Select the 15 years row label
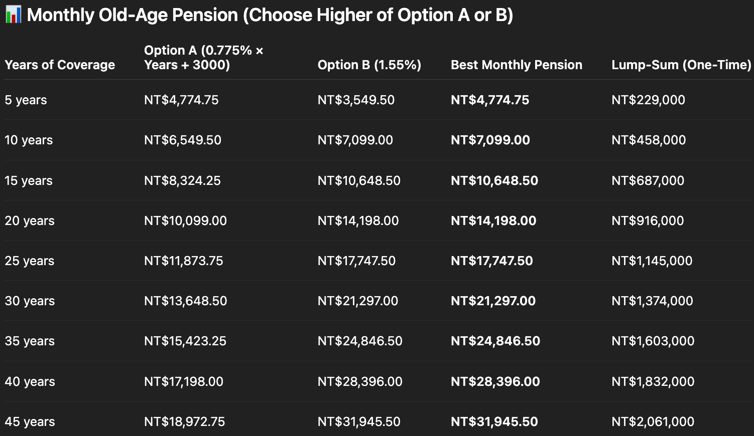The image size is (754, 436). 29,180
